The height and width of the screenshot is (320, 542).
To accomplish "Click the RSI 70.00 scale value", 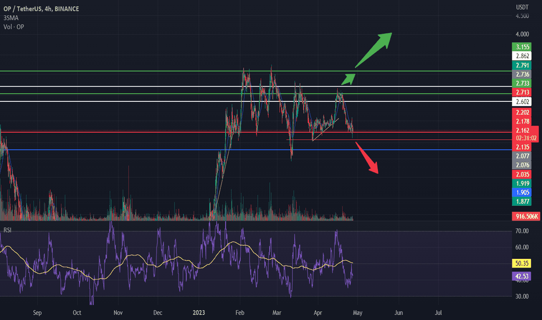I will (522, 231).
